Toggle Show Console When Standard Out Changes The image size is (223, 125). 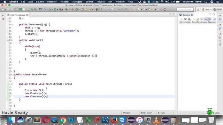pyautogui.click(x=205, y=19)
